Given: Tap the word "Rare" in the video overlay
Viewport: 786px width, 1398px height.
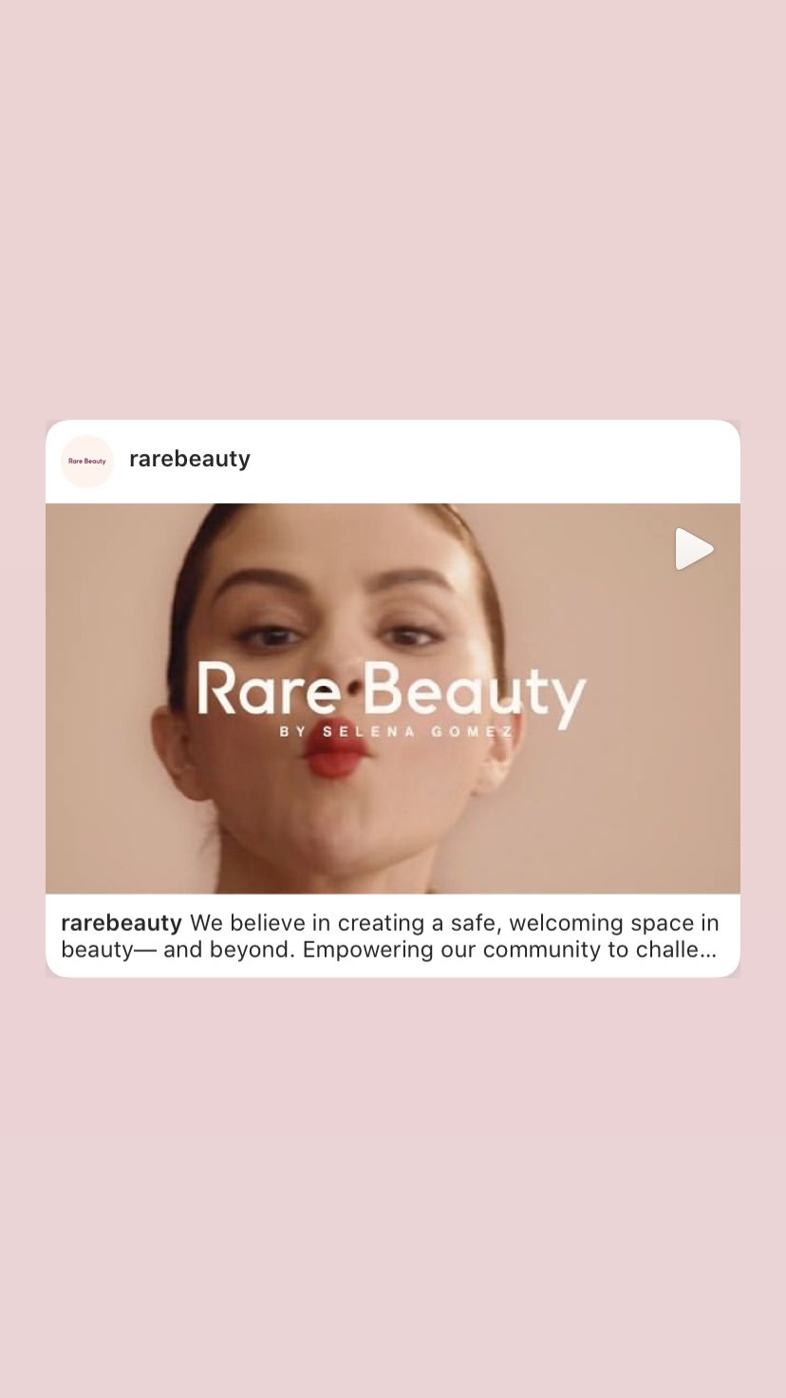Looking at the screenshot, I should click(x=270, y=690).
